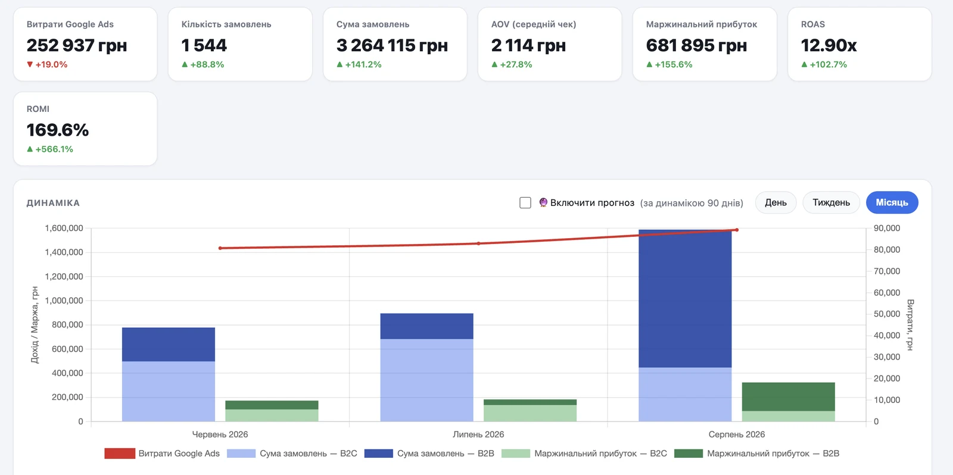This screenshot has height=475, width=953.
Task: Click the green up arrow beside +141.2%
Action: 340,64
